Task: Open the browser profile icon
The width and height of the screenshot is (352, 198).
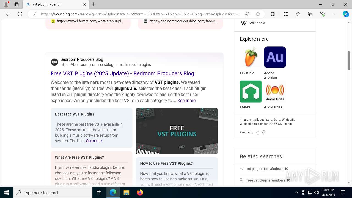Action: [x=6, y=4]
